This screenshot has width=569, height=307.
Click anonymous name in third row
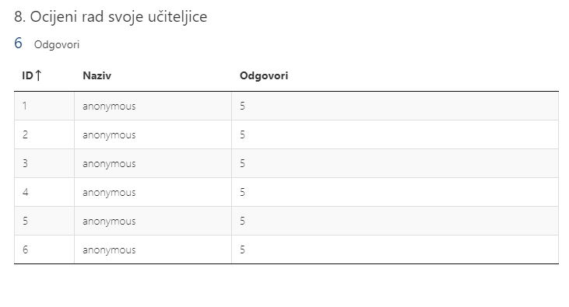pos(109,164)
